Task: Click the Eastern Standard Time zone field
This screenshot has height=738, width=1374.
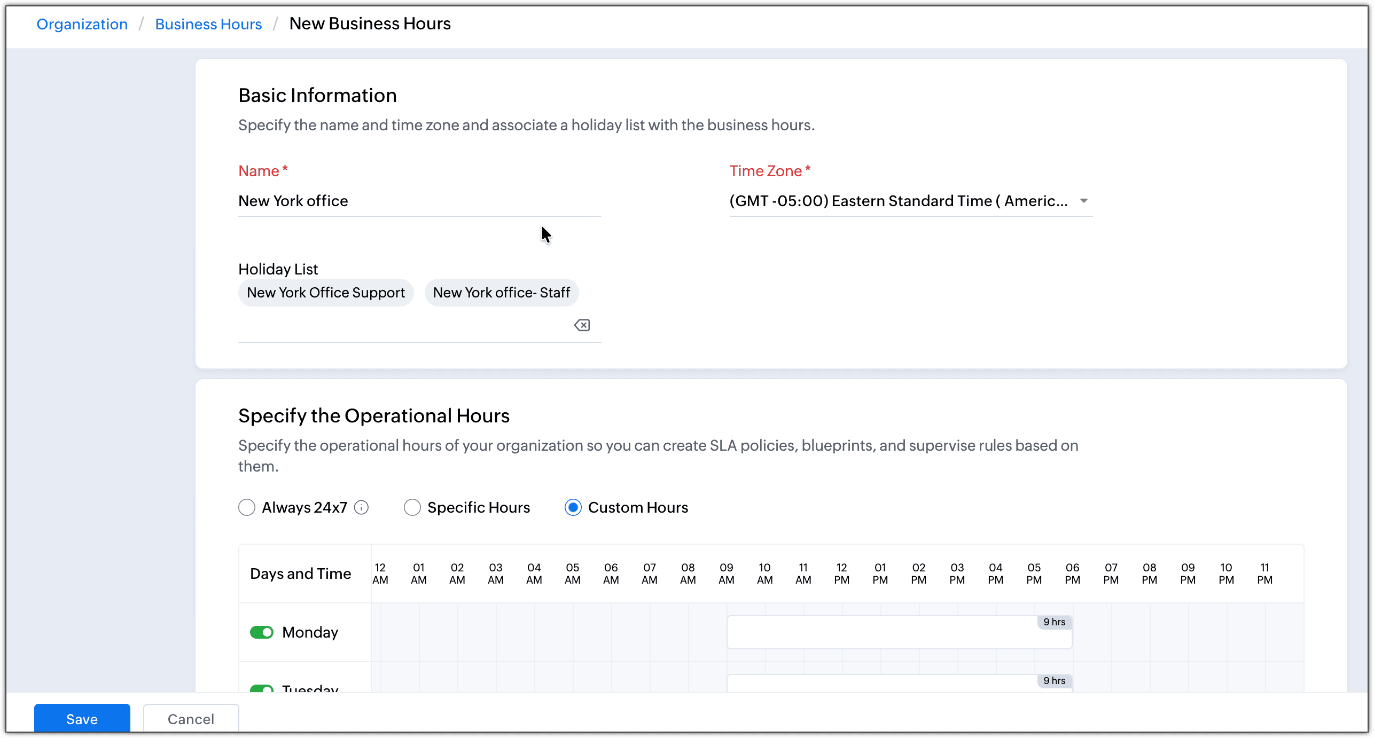Action: (x=899, y=201)
